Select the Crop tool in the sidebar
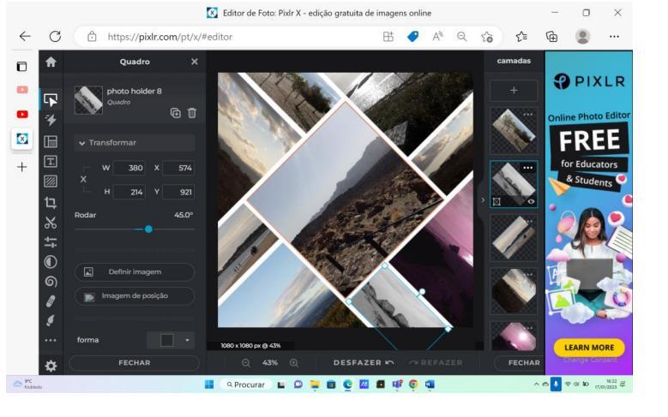This screenshot has width=668, height=417. tap(50, 202)
